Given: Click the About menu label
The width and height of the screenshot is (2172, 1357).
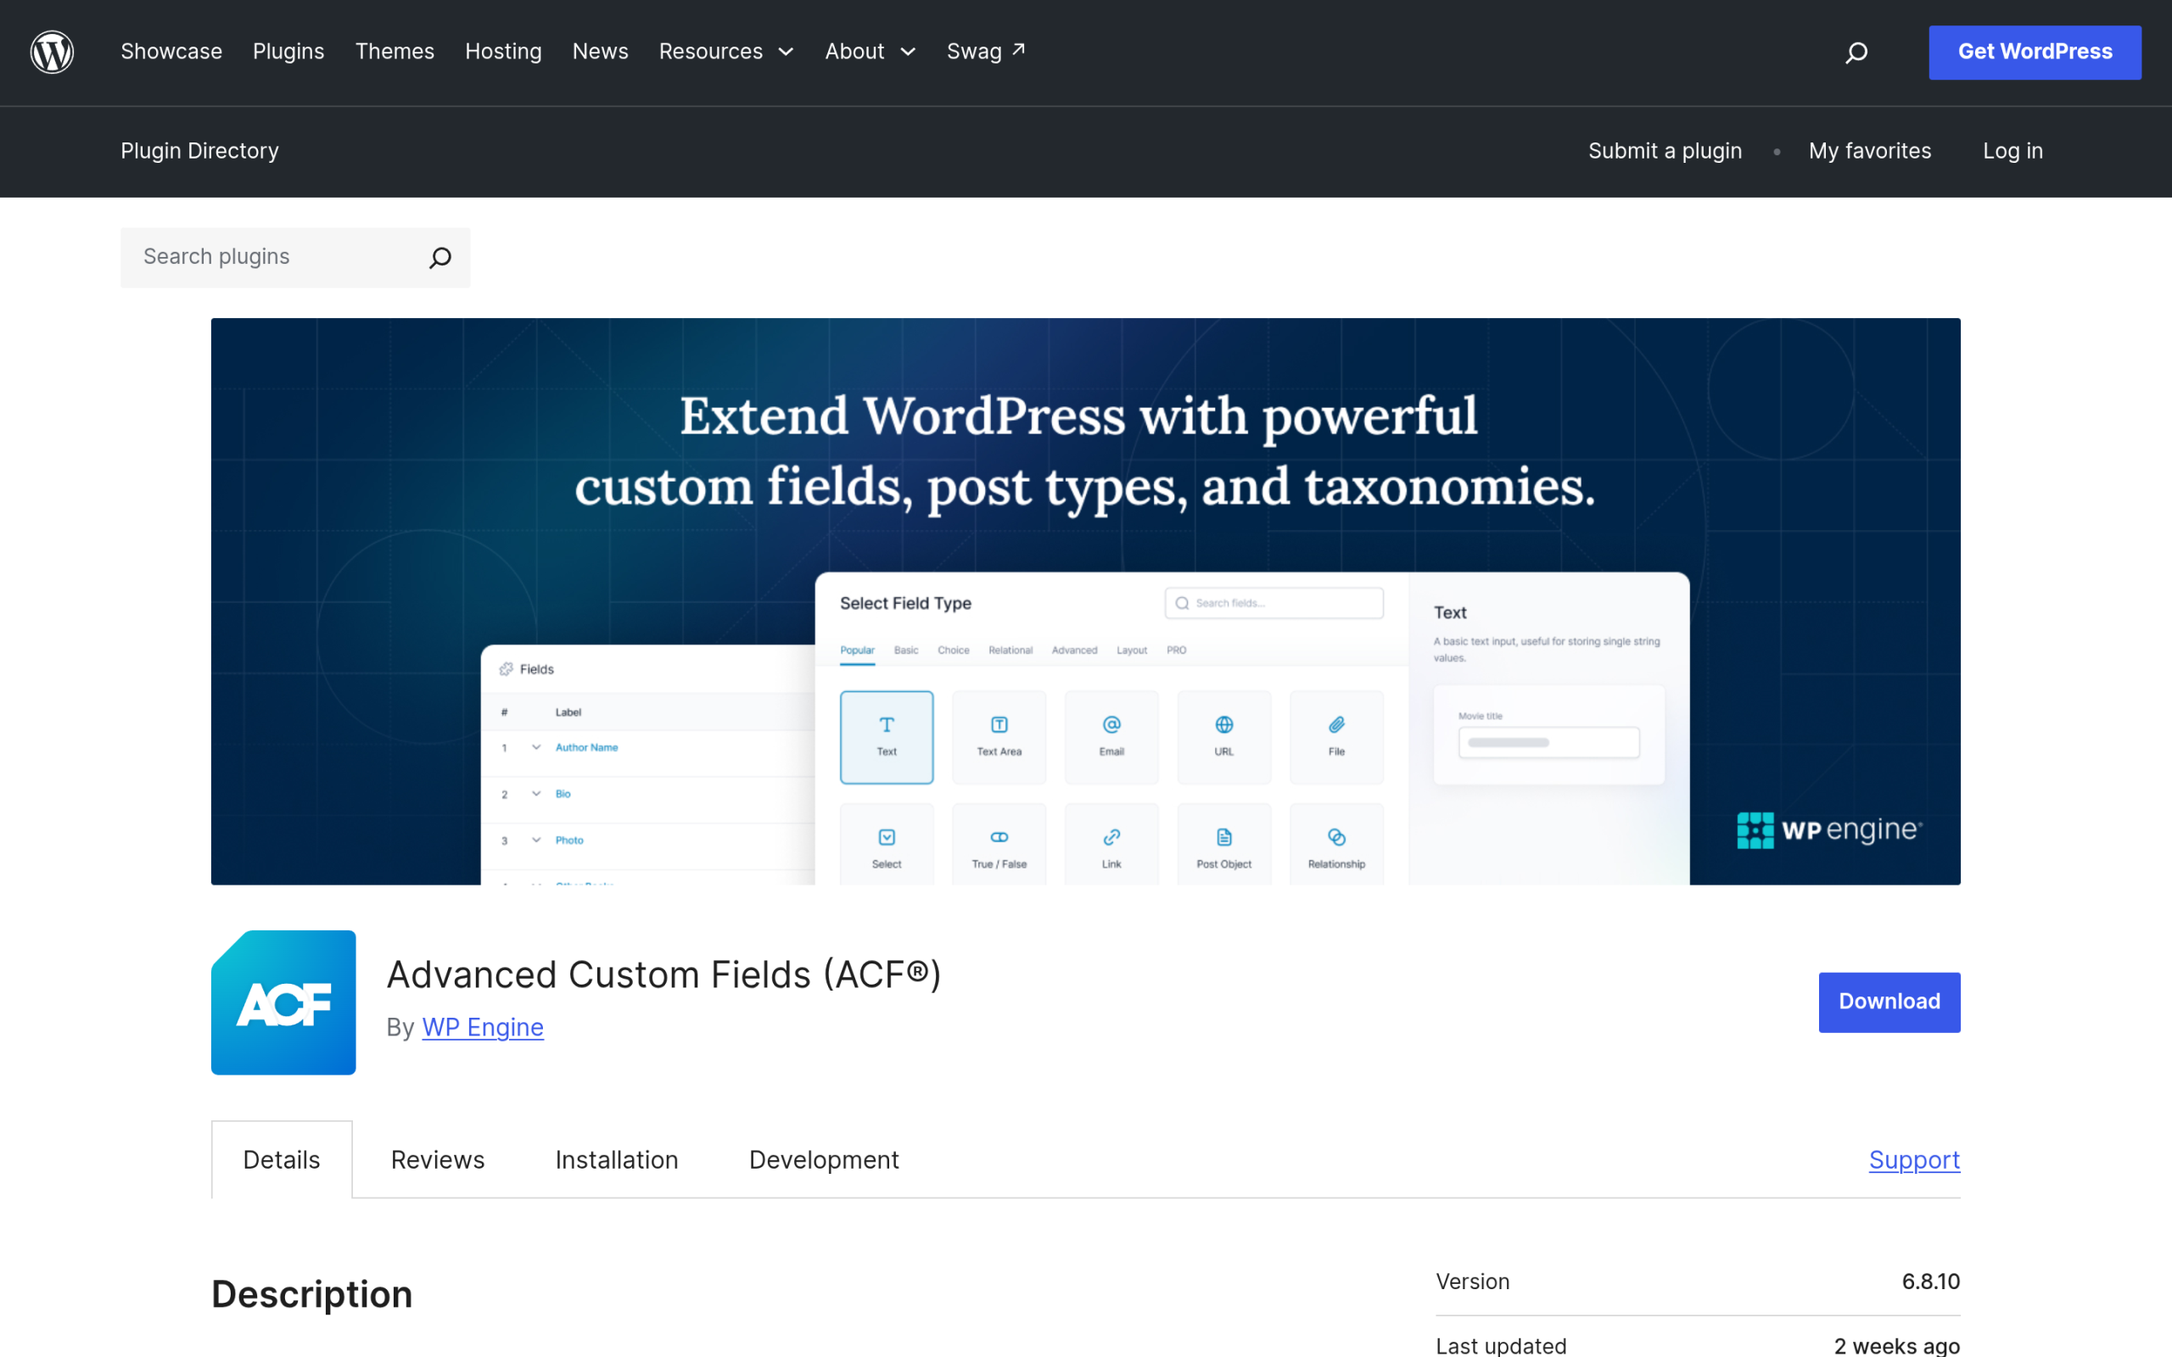Looking at the screenshot, I should pos(854,52).
